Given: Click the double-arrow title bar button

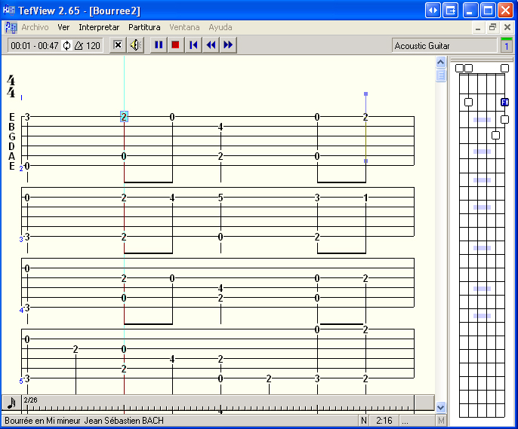Looking at the screenshot, I should point(433,11).
